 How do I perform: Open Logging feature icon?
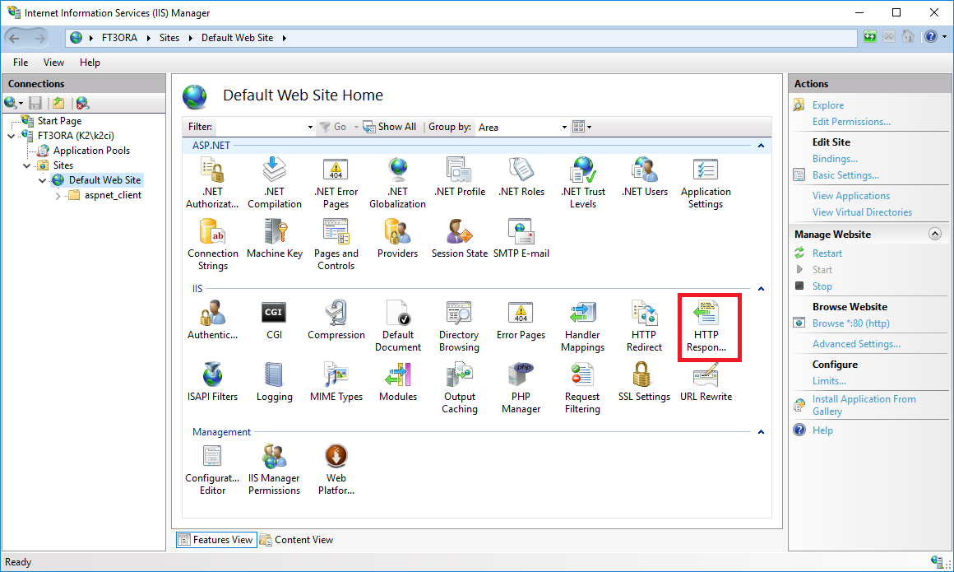coord(275,382)
